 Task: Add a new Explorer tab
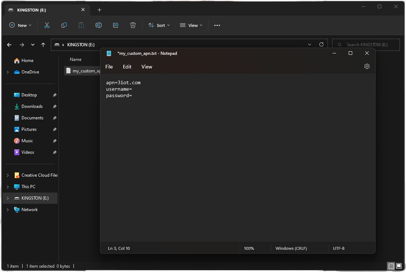point(99,10)
